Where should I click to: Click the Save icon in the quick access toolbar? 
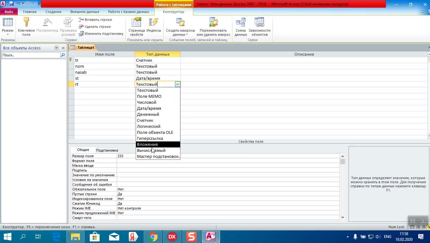[x=11, y=4]
